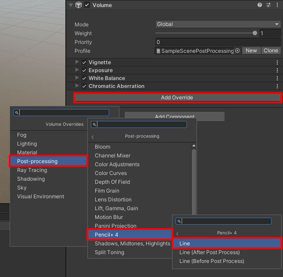
Task: Choose Color Adjustments from Post-processing list
Action: click(140, 164)
